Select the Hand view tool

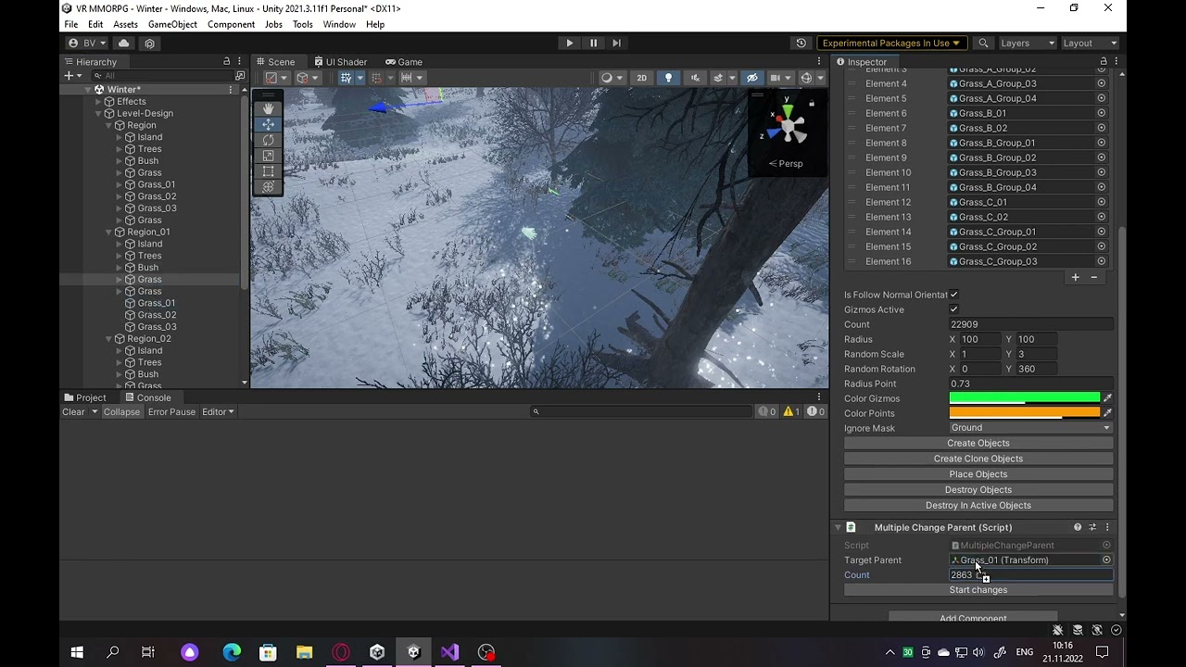pyautogui.click(x=268, y=108)
